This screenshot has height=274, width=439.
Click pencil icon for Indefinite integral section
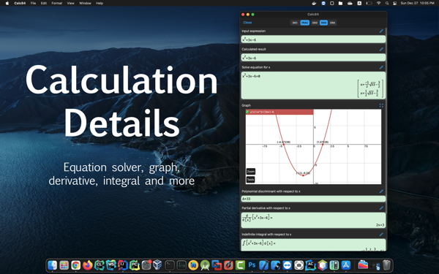click(381, 235)
